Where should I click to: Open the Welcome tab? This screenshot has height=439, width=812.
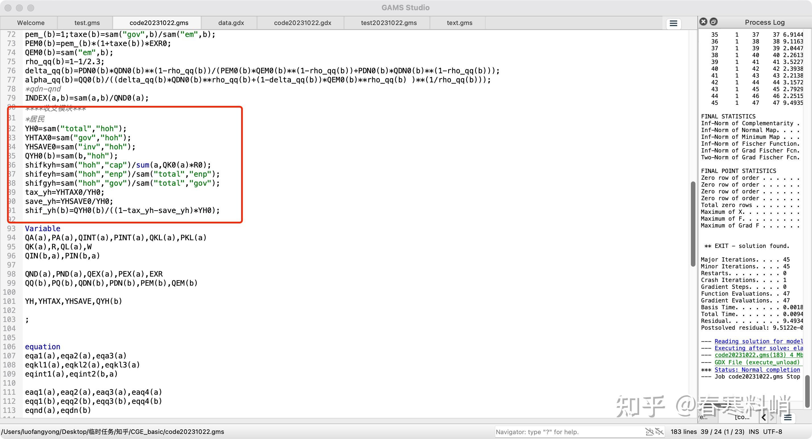click(x=31, y=23)
